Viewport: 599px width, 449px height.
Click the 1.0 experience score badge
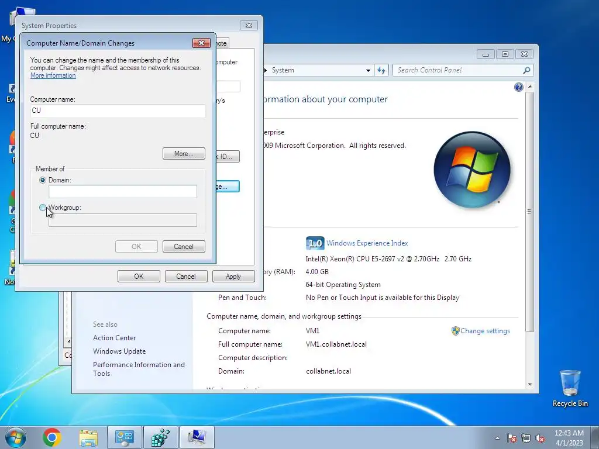tap(315, 243)
